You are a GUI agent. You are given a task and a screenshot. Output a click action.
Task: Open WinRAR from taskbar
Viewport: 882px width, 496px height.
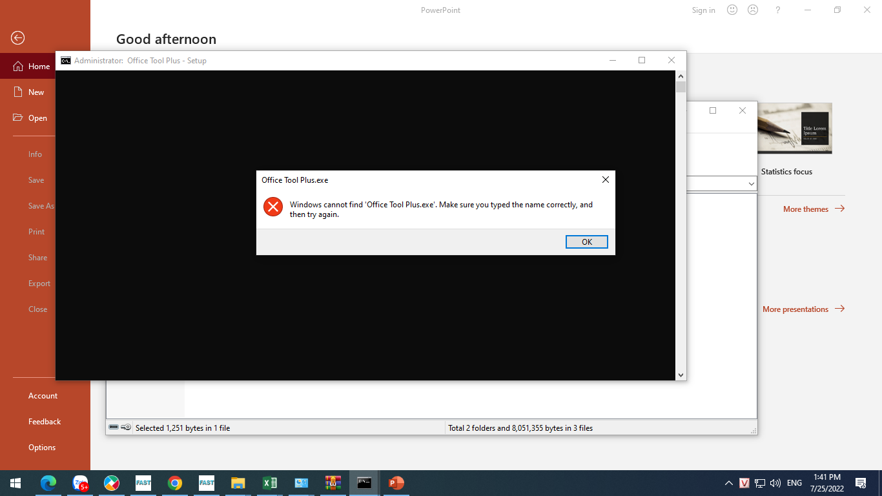(333, 483)
